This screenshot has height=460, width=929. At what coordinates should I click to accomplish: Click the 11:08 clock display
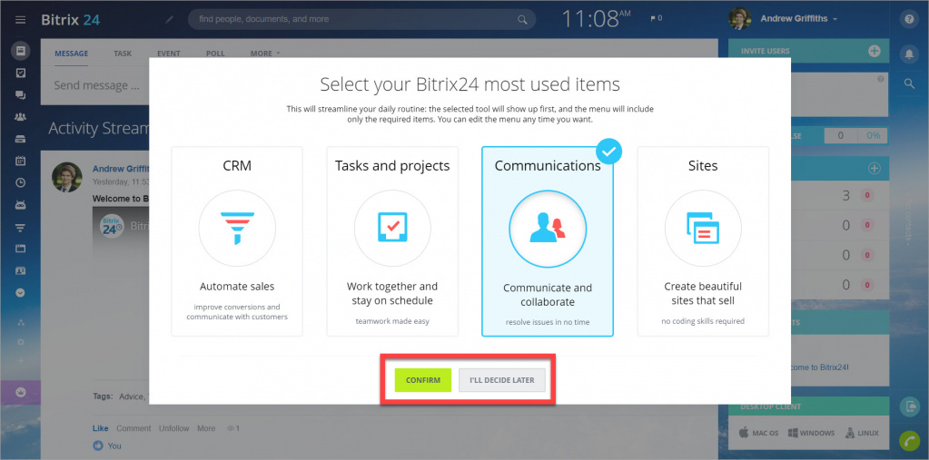pyautogui.click(x=595, y=19)
